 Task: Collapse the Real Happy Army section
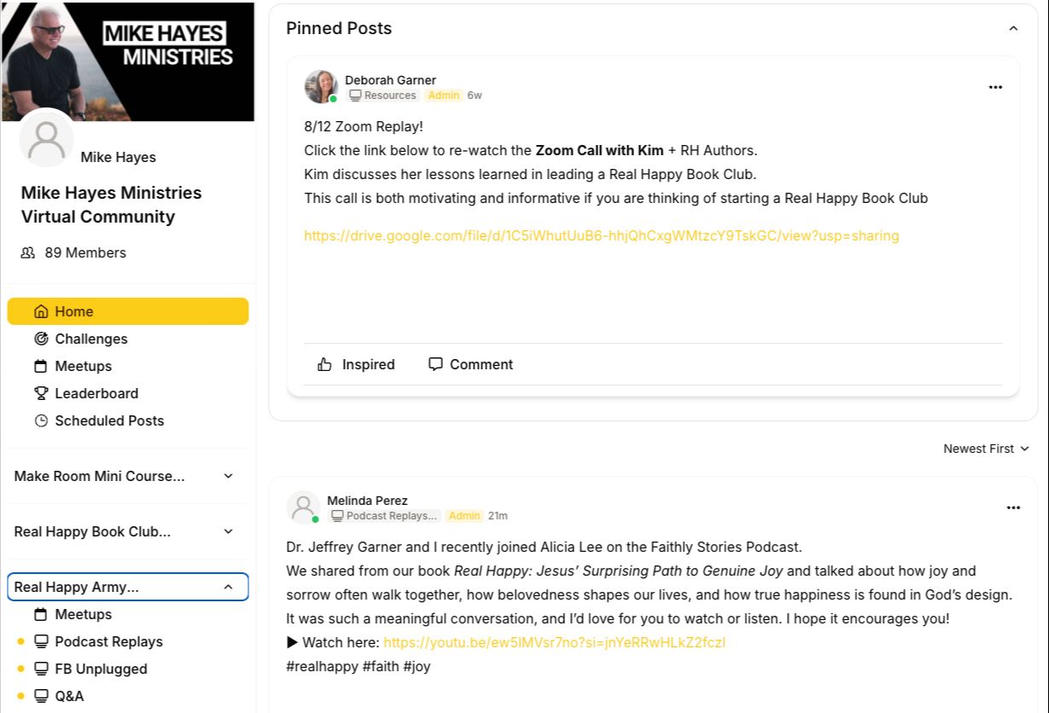click(228, 587)
